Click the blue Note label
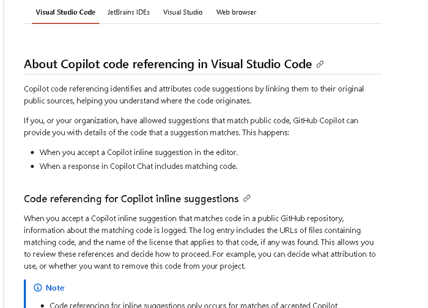This screenshot has height=308, width=428. pos(55,288)
